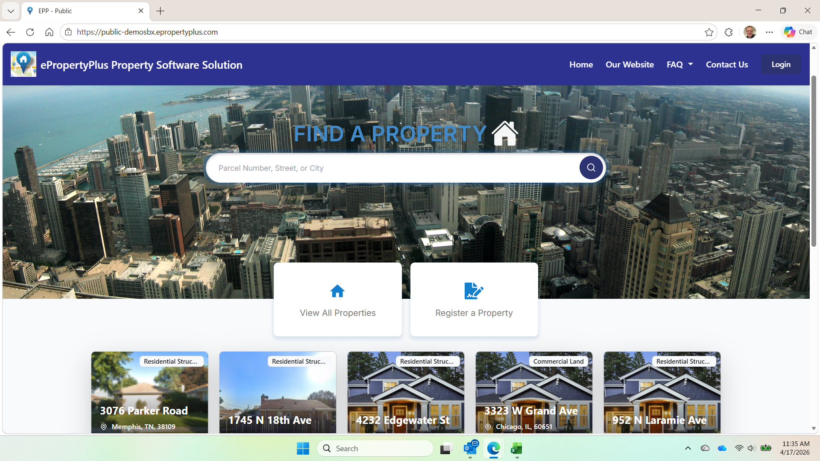Add this page to favorites star
The image size is (820, 461).
point(709,32)
